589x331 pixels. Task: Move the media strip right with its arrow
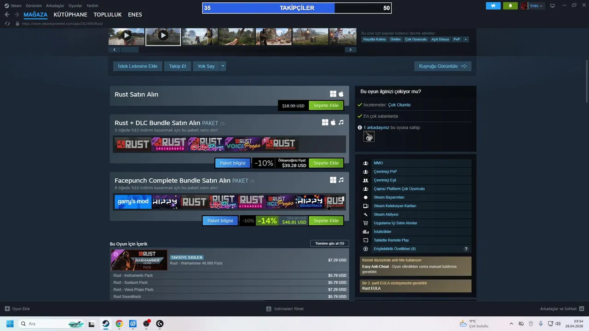pyautogui.click(x=351, y=50)
